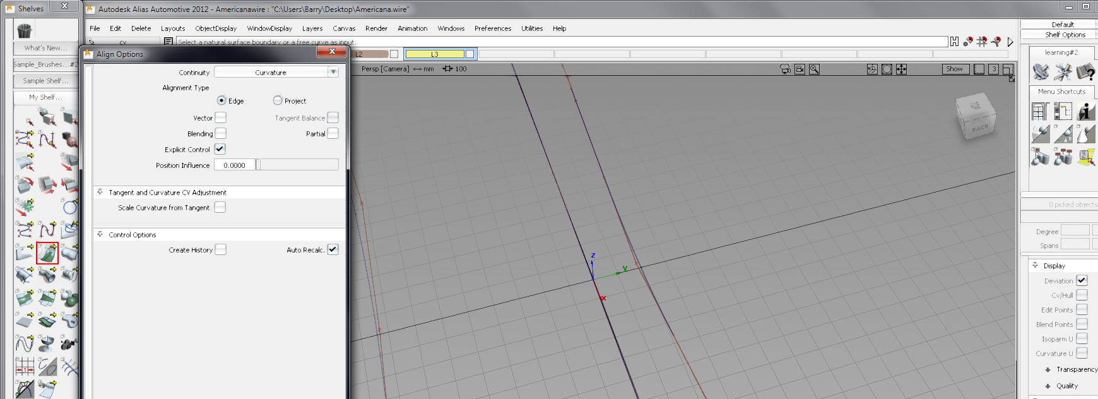Click the Show button in viewport bar

[954, 69]
